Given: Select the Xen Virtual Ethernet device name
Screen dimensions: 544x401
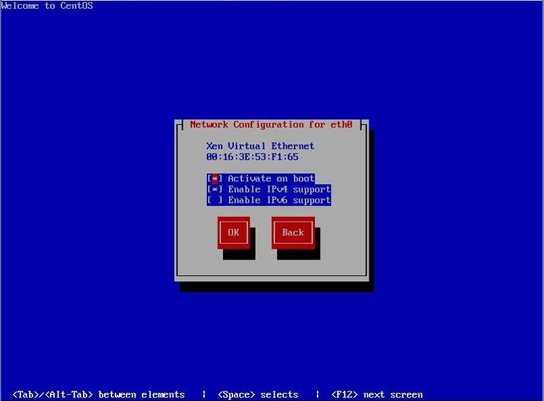Looking at the screenshot, I should point(260,146).
